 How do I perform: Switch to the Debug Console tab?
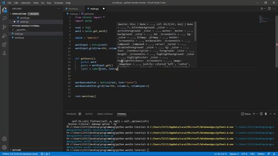[105, 114]
